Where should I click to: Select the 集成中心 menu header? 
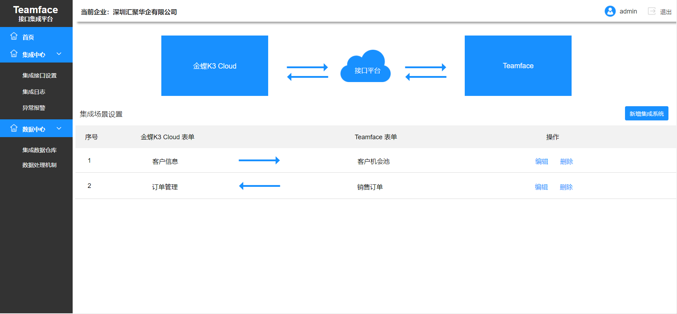pos(36,54)
